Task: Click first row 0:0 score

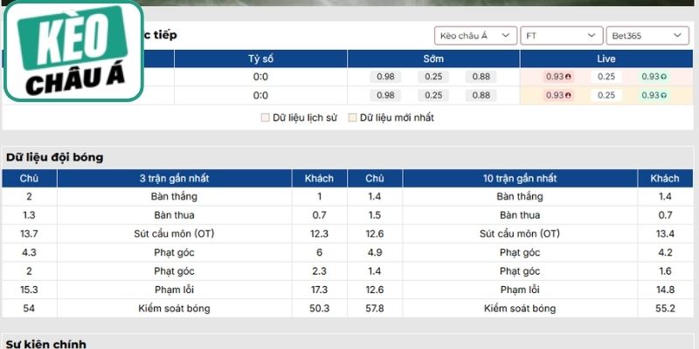Action: [x=260, y=77]
